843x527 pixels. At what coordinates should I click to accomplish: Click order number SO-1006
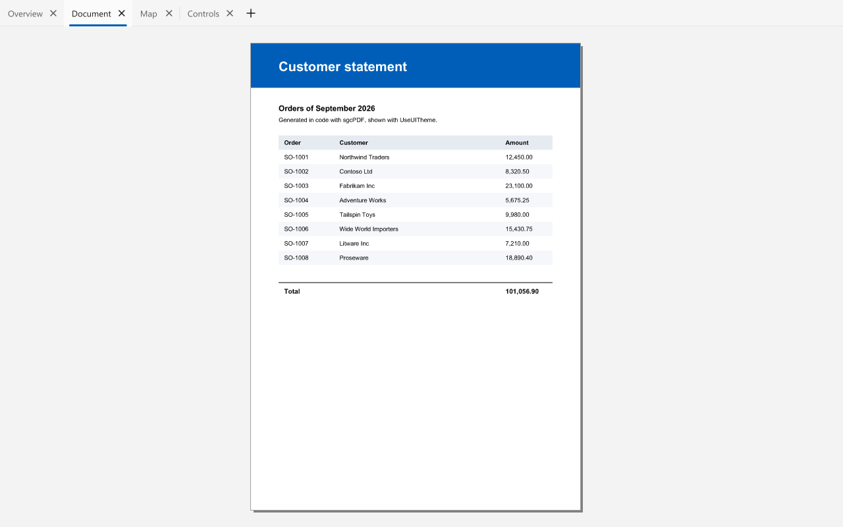296,230
